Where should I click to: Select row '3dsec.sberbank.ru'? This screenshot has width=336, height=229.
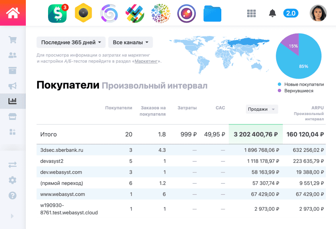coord(181,150)
